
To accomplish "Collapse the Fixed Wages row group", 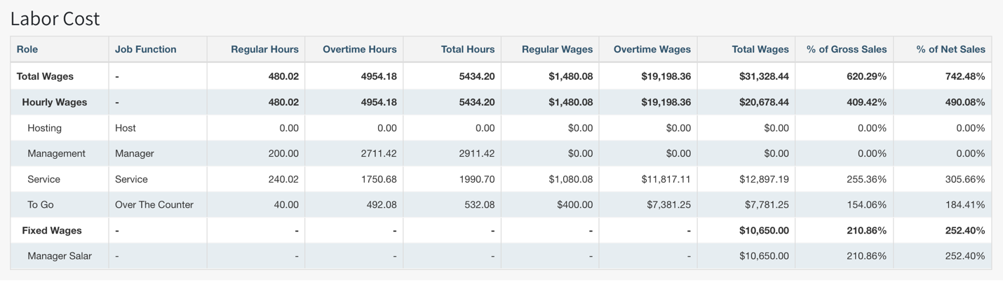I will (52, 230).
